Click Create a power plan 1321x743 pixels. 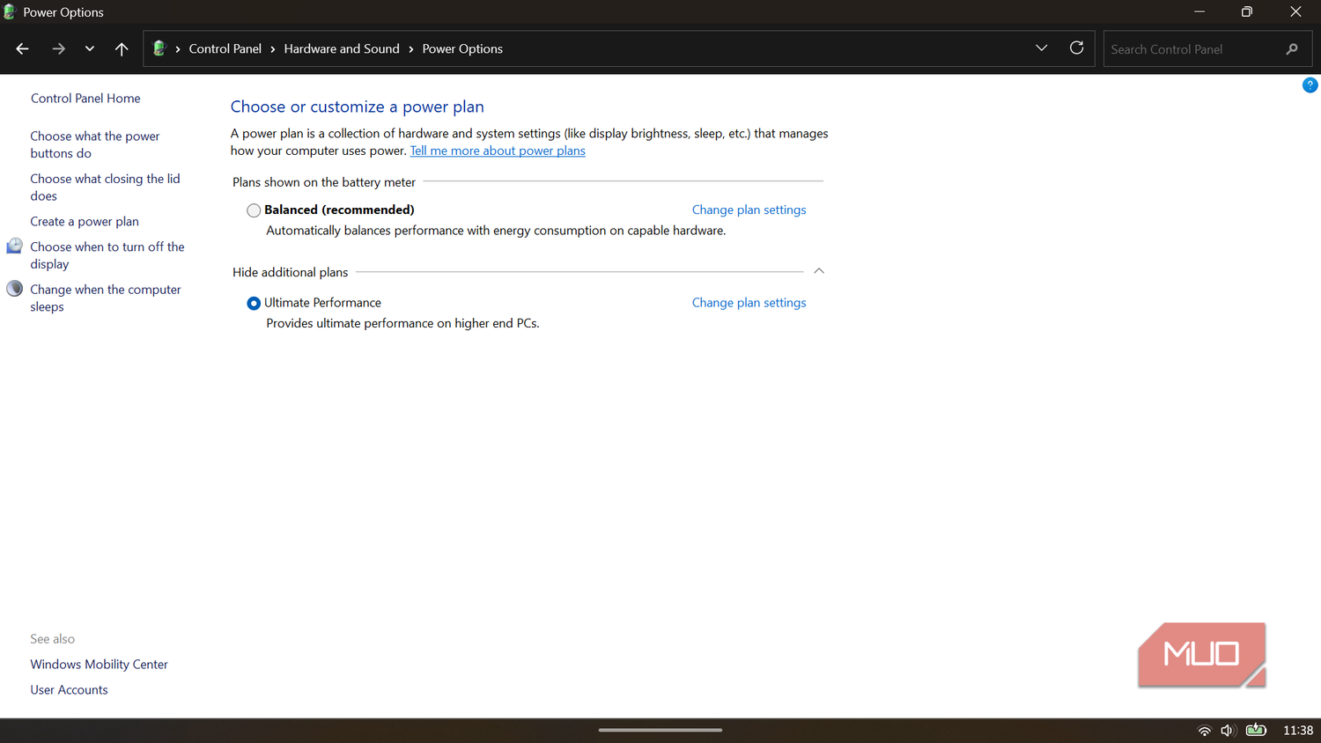pos(85,221)
